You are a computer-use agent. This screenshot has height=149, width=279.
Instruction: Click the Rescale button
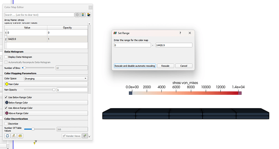tap(165, 66)
